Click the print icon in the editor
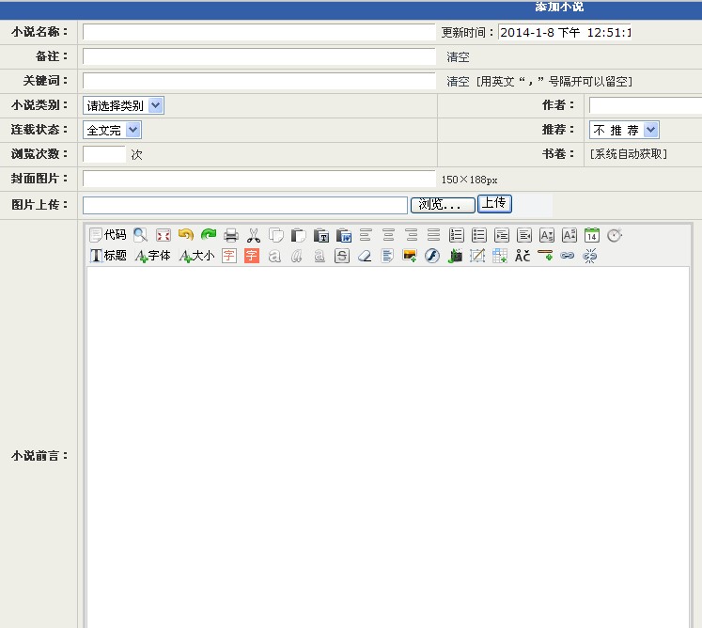Image resolution: width=702 pixels, height=628 pixels. [x=231, y=235]
